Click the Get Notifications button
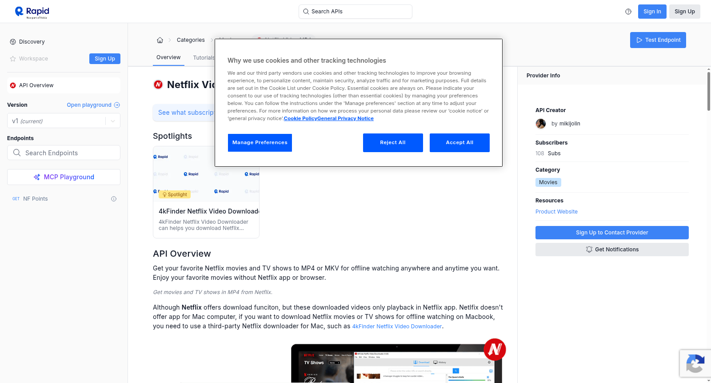The image size is (711, 383). [x=612, y=250]
